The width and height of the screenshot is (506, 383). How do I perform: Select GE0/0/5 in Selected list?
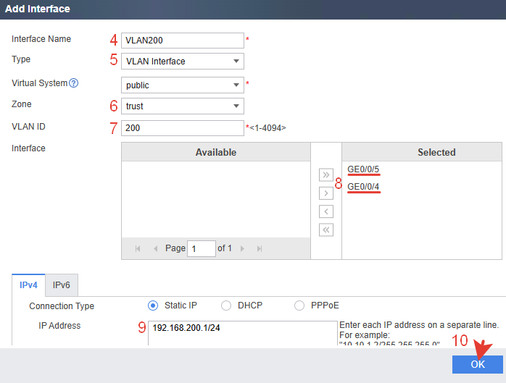point(363,169)
